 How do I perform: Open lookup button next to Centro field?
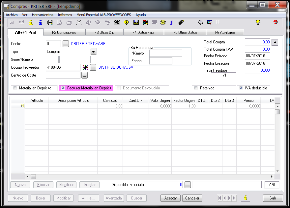click(x=66, y=44)
